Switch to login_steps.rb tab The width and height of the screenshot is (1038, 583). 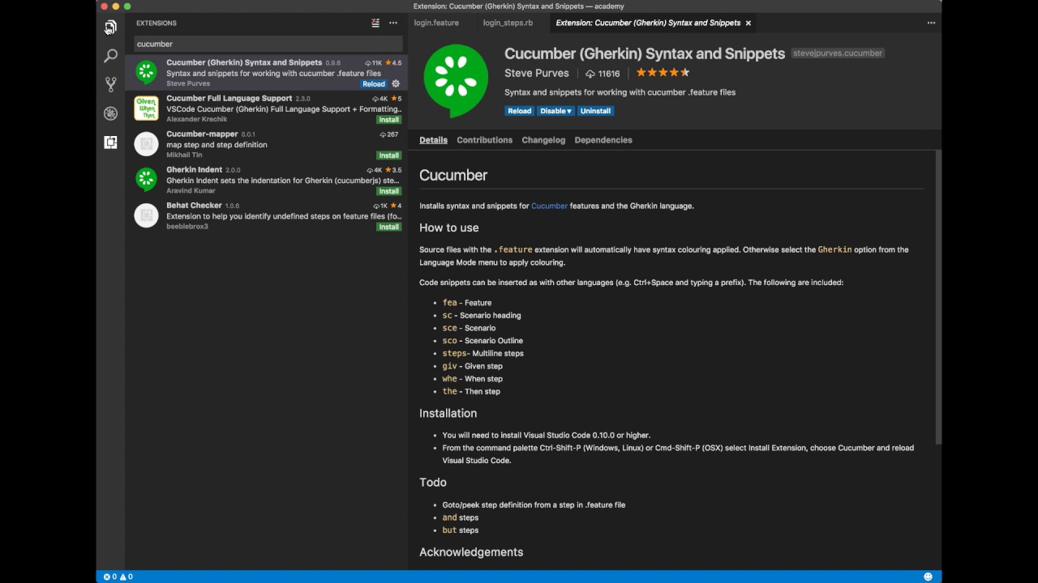tap(508, 23)
